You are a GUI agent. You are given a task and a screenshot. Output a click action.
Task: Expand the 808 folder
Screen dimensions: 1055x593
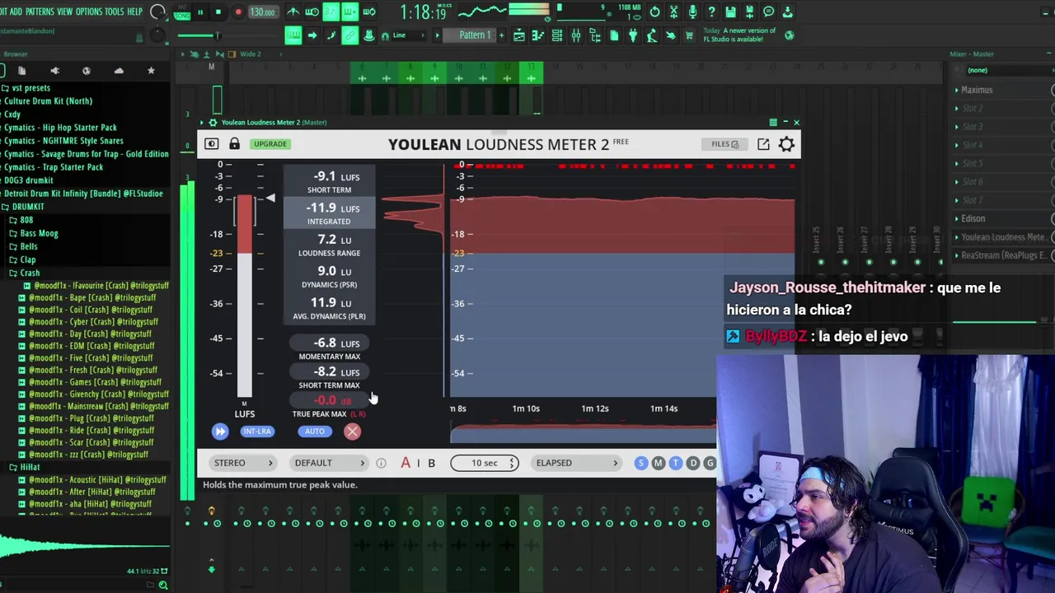pyautogui.click(x=21, y=220)
